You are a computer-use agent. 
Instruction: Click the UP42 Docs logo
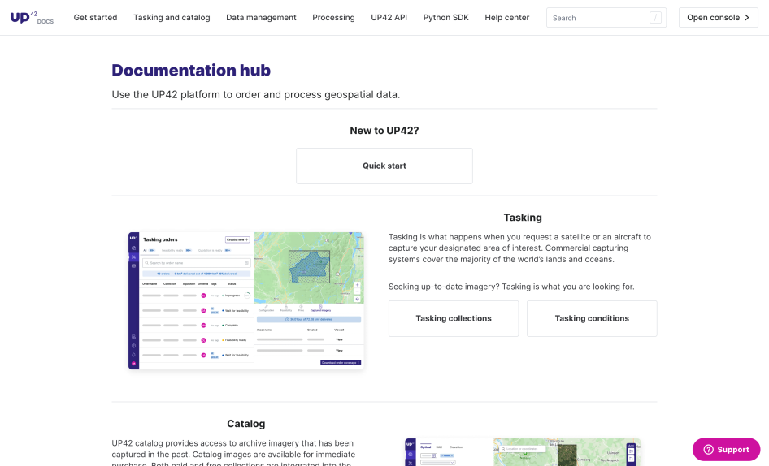coord(32,18)
